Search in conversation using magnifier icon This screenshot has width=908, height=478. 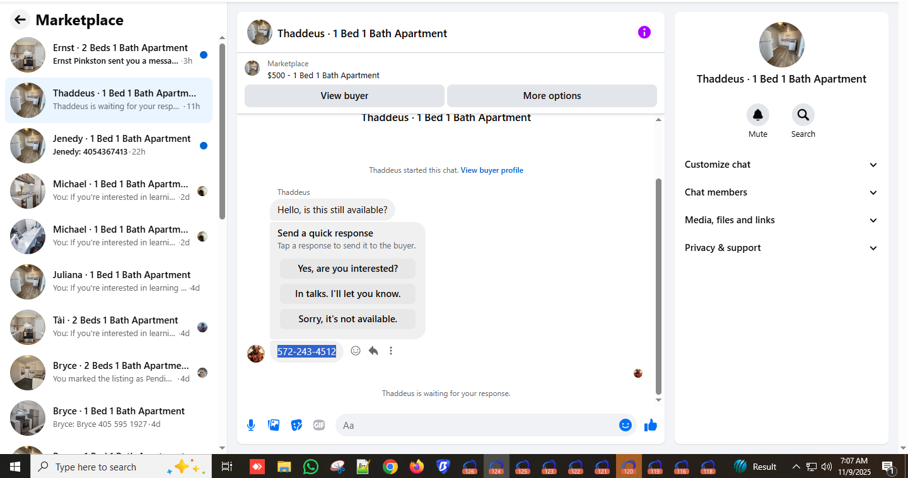click(803, 115)
